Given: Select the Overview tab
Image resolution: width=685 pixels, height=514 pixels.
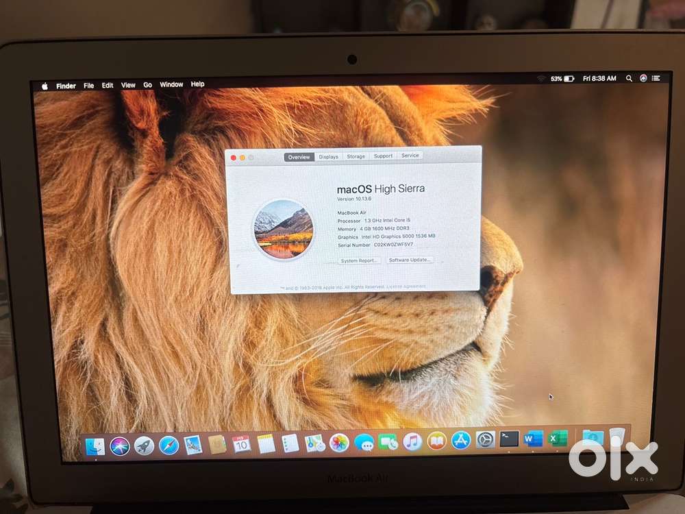Looking at the screenshot, I should pyautogui.click(x=299, y=157).
